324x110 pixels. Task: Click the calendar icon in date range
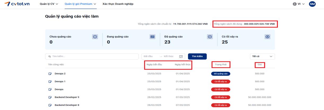pos(181,56)
